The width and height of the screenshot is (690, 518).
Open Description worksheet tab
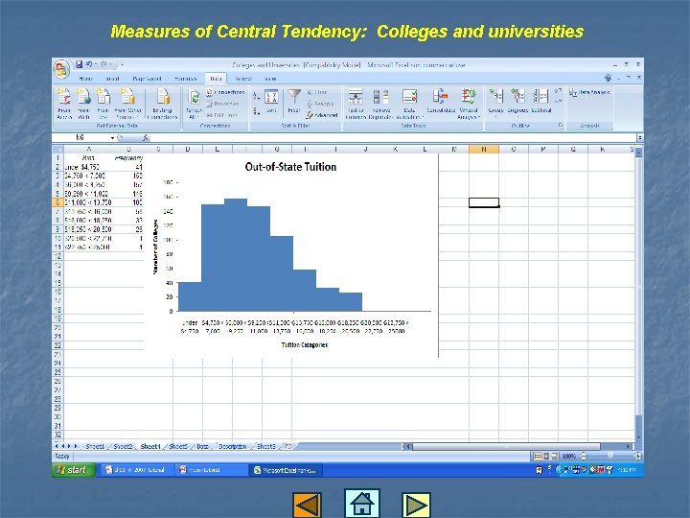coord(232,446)
